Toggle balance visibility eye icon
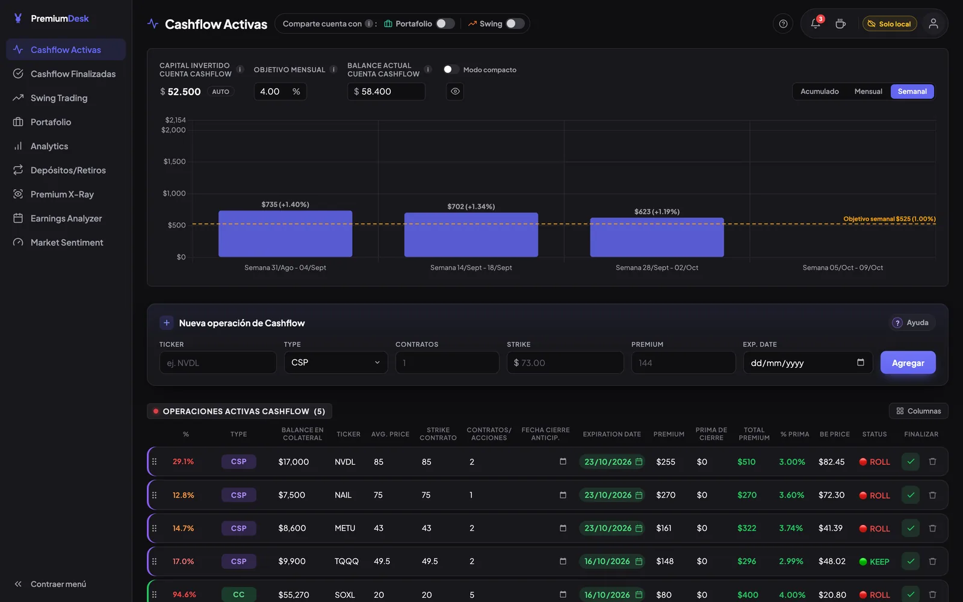Viewport: 963px width, 602px height. [455, 92]
